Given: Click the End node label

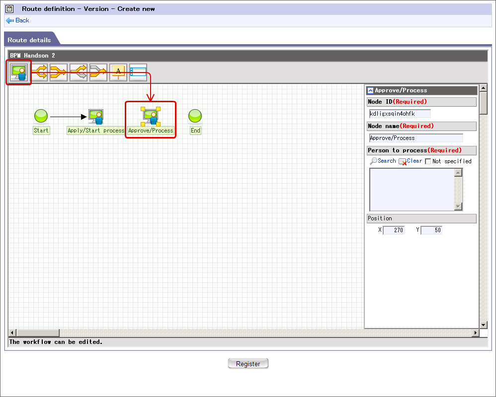Looking at the screenshot, I should click(195, 131).
